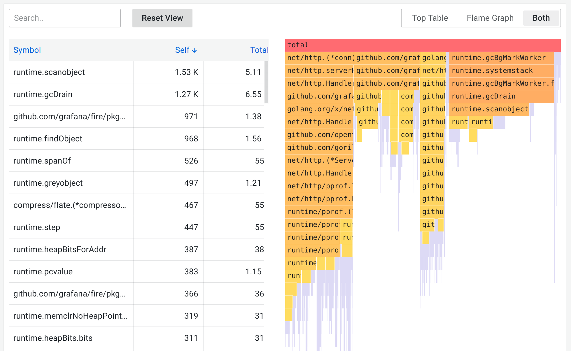
Task: Click the Self column sort arrow
Action: 194,50
